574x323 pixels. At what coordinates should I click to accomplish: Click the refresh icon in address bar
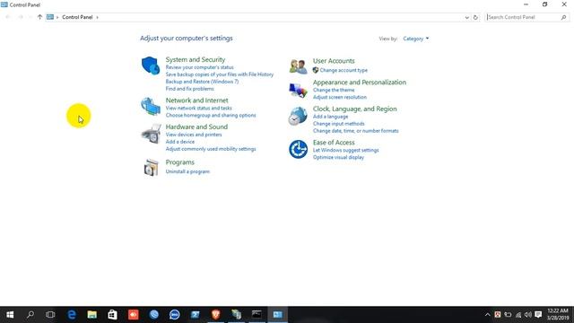tap(475, 17)
